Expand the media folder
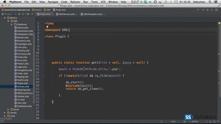This screenshot has width=221, height=124. 5,113
